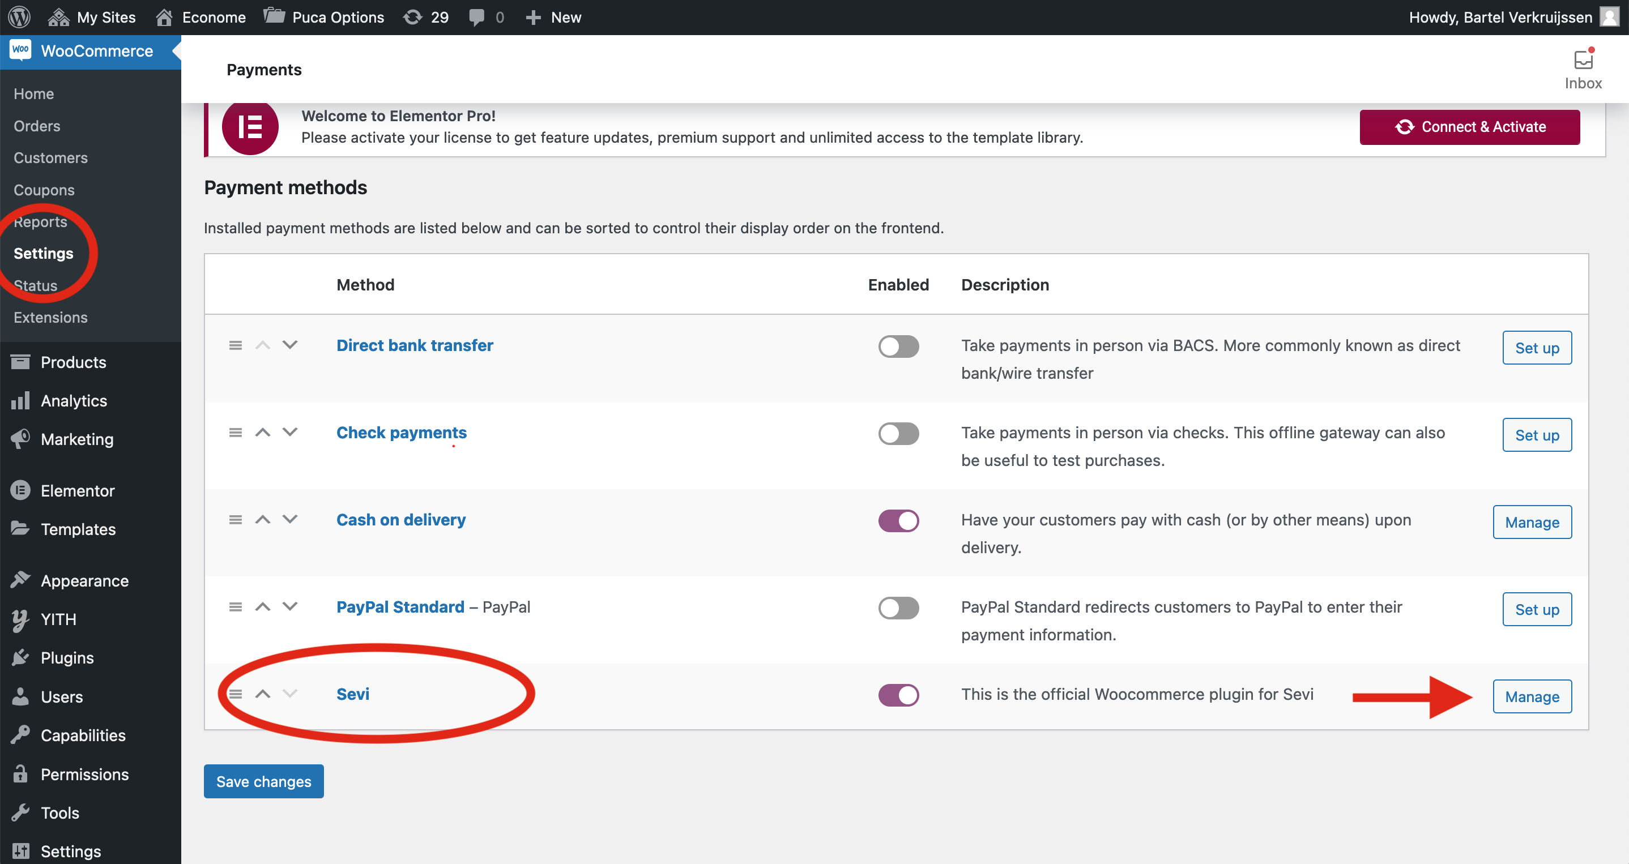
Task: Click the bottom Settings sidebar icon
Action: (x=20, y=852)
